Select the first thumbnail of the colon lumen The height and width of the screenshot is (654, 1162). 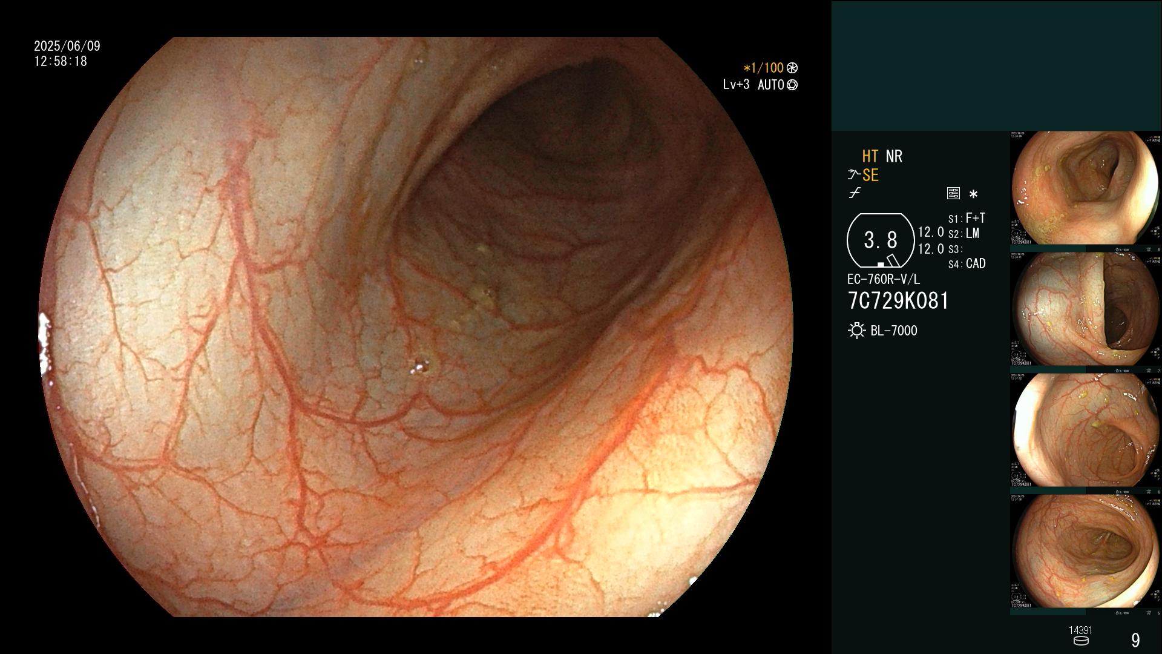tap(1086, 188)
